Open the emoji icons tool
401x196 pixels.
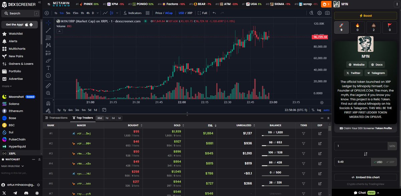pos(48,75)
